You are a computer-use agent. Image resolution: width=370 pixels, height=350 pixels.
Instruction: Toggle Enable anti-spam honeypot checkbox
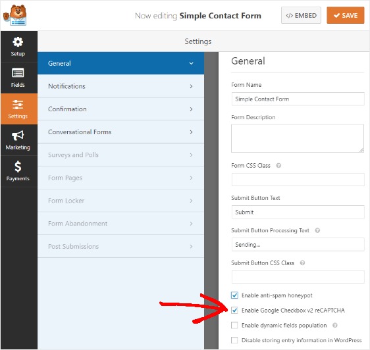click(x=234, y=295)
